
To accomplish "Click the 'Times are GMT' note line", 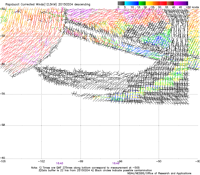I will [x=85, y=168].
